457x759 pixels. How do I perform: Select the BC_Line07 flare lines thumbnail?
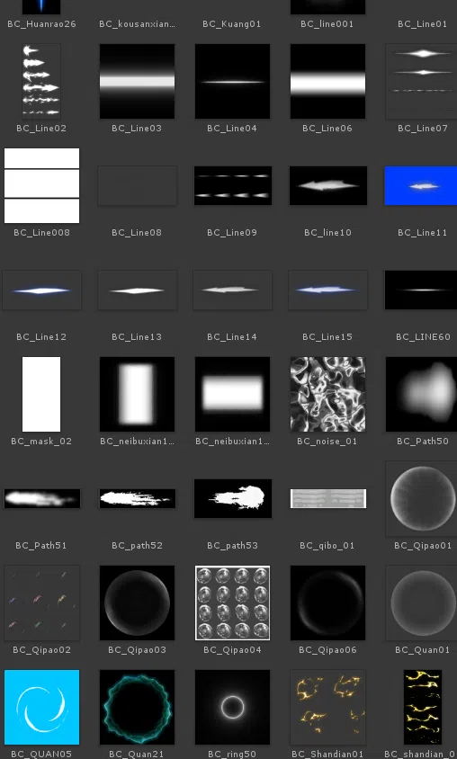click(421, 81)
